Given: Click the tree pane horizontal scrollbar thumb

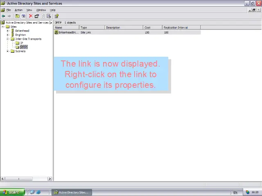Looking at the screenshot, I should point(18,179).
